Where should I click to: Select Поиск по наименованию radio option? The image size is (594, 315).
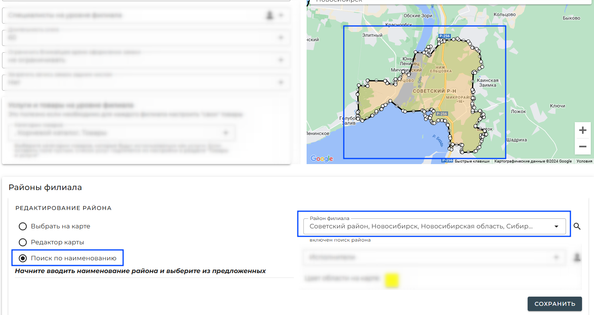tap(23, 258)
